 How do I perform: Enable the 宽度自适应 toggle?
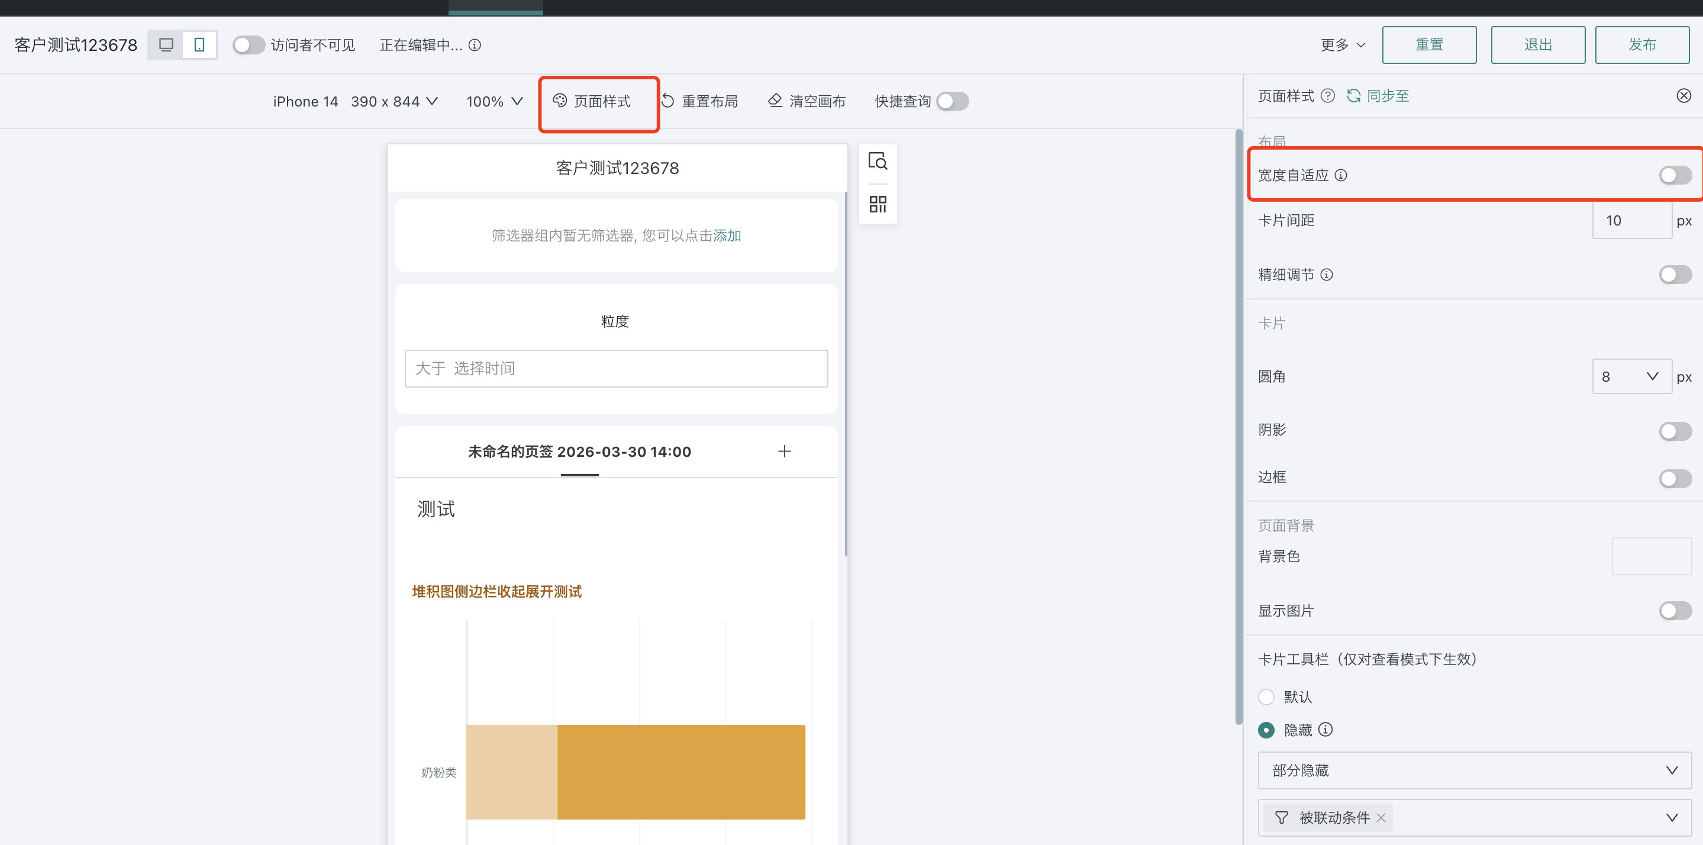tap(1674, 175)
